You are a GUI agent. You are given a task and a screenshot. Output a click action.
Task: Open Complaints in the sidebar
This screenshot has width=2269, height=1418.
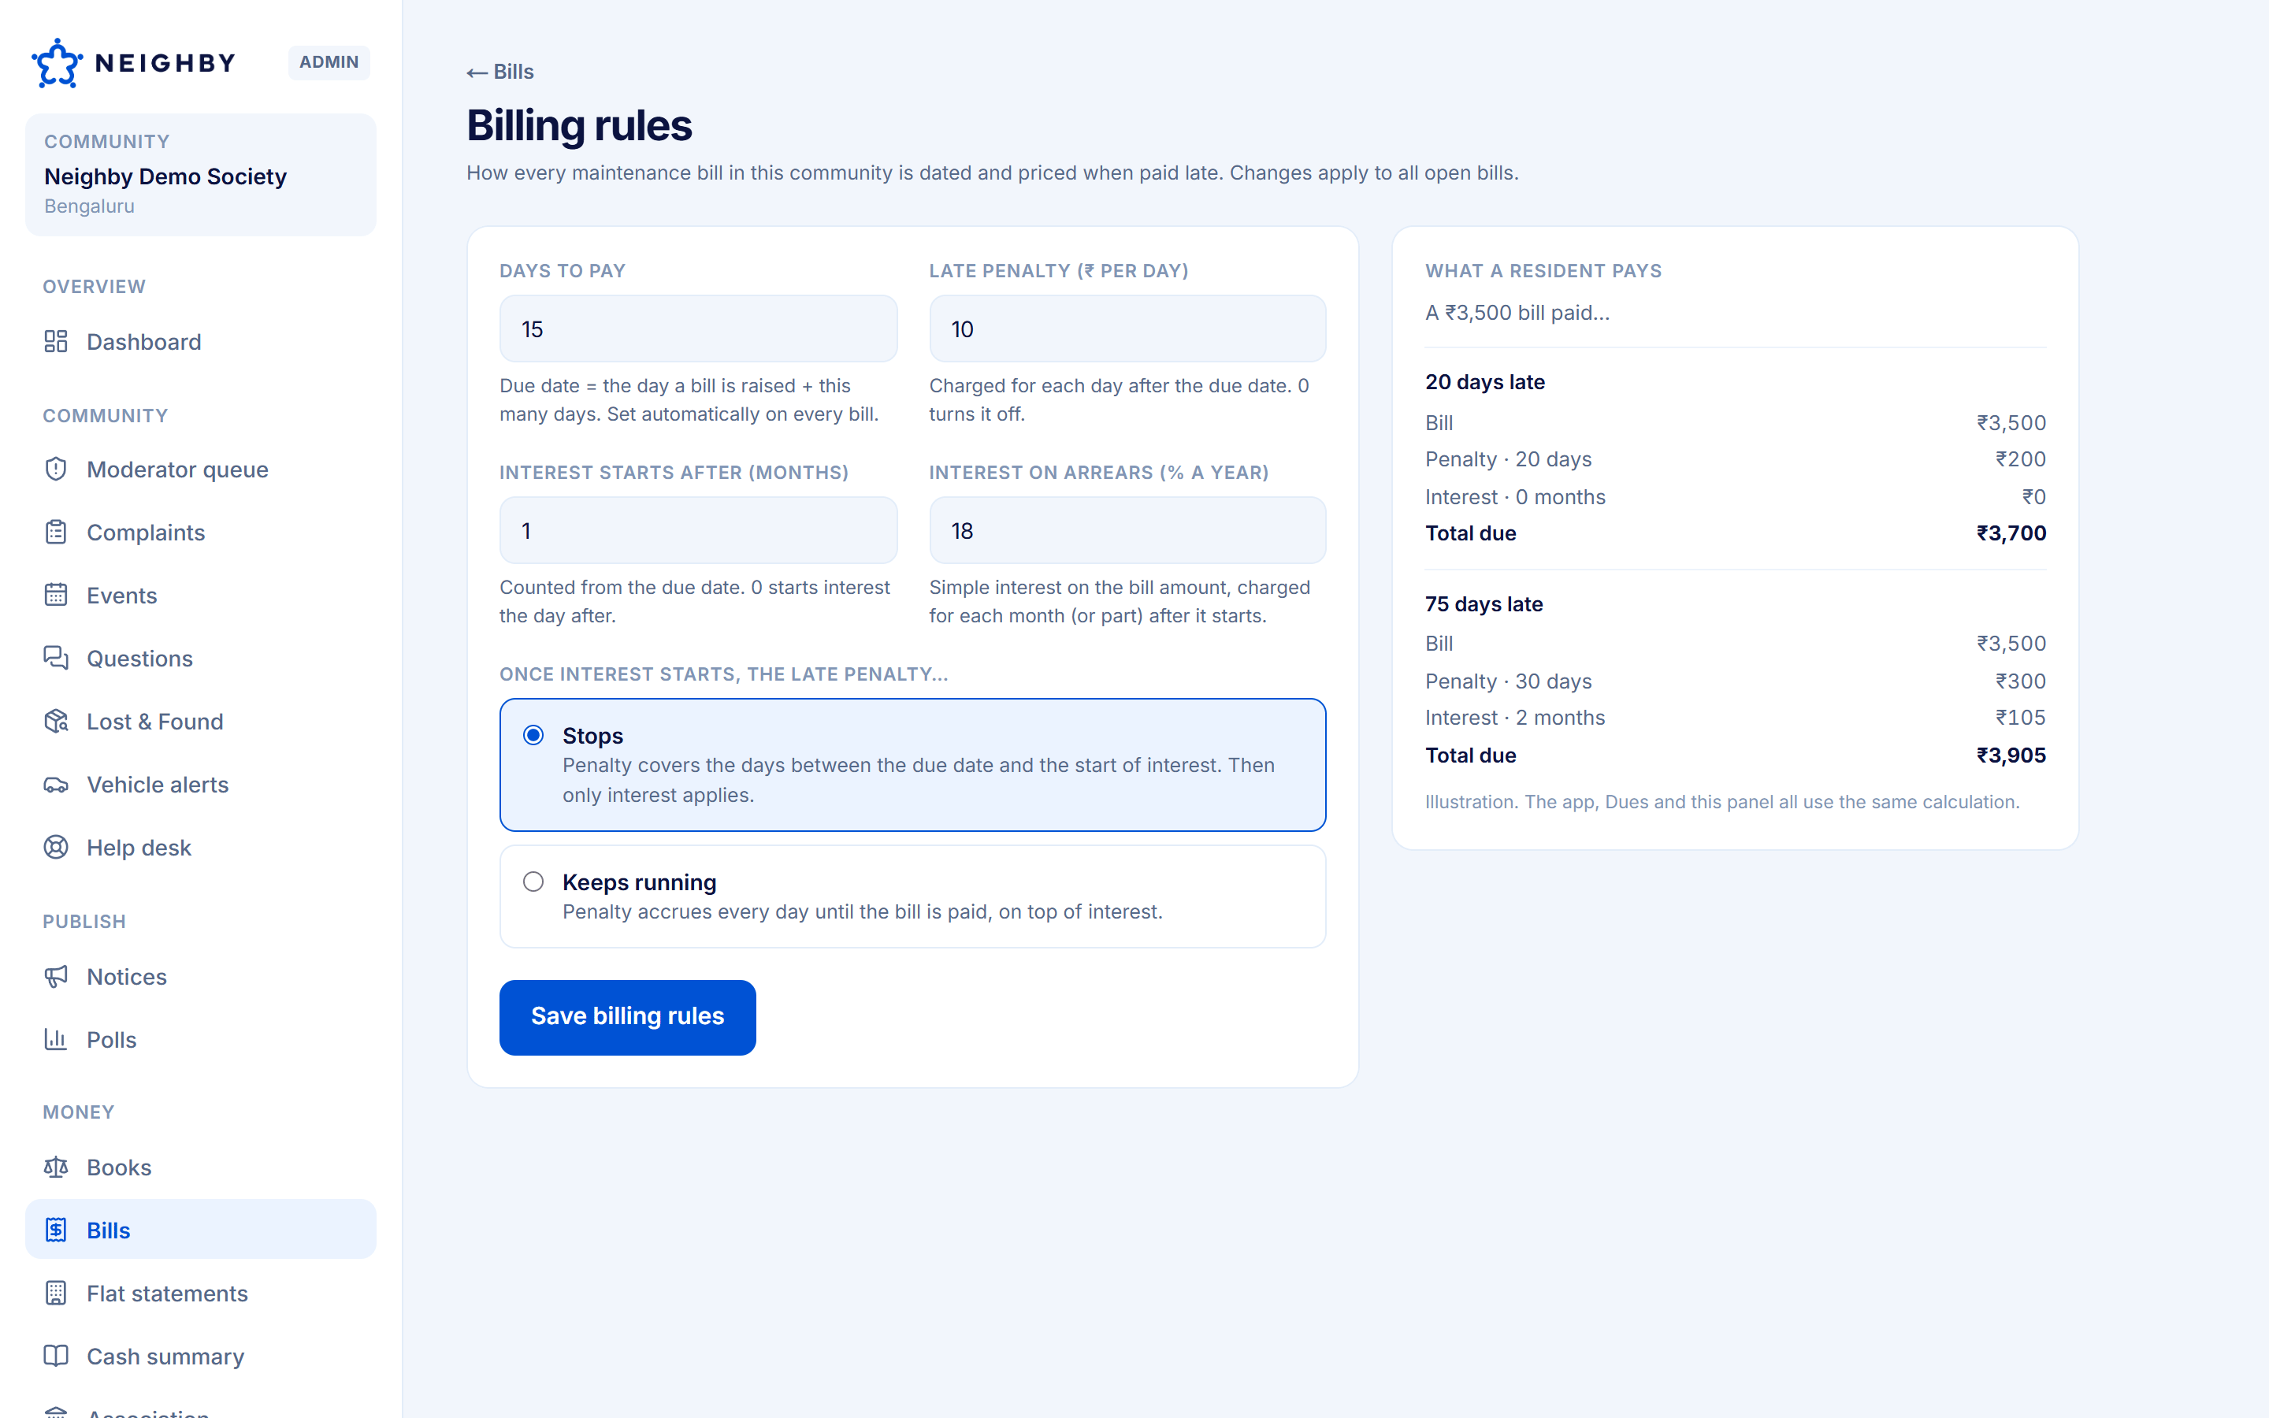201,532
